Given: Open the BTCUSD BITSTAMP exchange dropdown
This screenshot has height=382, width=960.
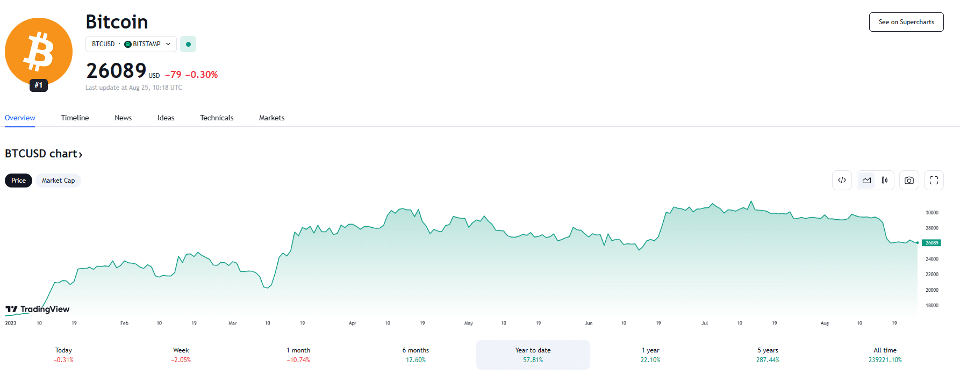Looking at the screenshot, I should (x=131, y=44).
